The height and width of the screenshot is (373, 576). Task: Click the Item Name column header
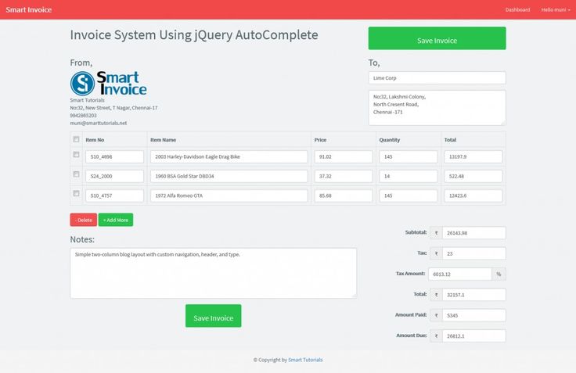pos(163,140)
